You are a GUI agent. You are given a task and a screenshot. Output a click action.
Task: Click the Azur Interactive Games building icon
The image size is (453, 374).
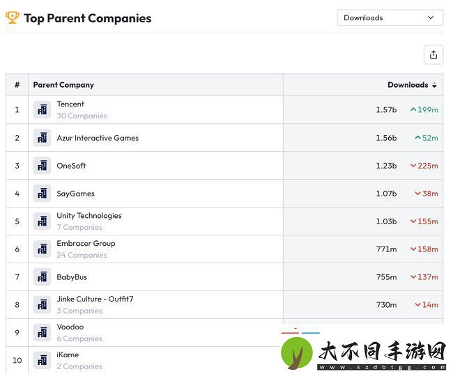[43, 138]
